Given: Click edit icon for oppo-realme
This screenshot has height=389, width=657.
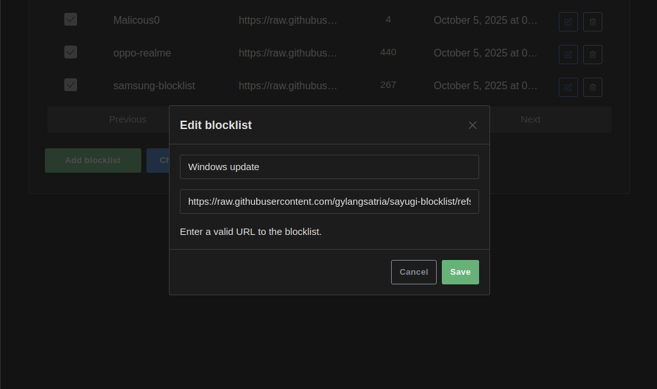Looking at the screenshot, I should (x=568, y=55).
